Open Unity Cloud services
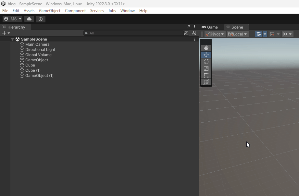This screenshot has width=299, height=196. [29, 19]
